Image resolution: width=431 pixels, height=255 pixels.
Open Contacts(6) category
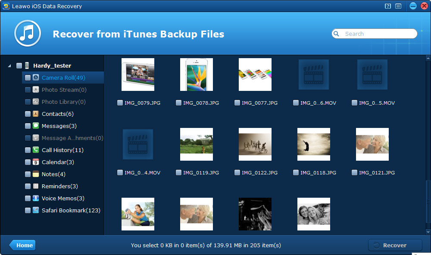point(57,114)
